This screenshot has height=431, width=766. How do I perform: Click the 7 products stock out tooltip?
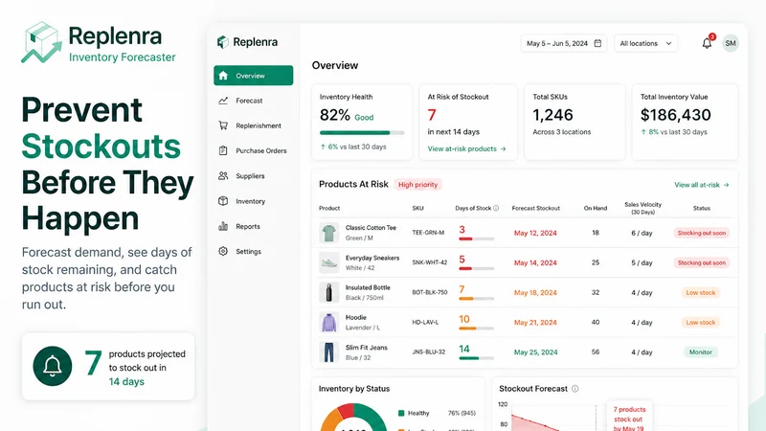click(630, 417)
